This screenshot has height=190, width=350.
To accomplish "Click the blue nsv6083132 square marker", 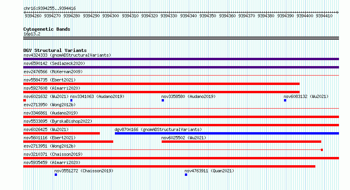I will (285, 100).
